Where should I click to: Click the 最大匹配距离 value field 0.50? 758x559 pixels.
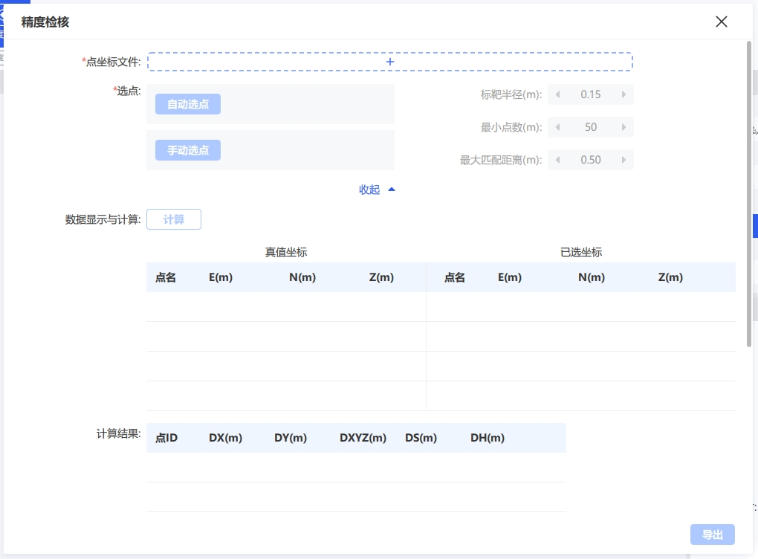[x=591, y=160]
